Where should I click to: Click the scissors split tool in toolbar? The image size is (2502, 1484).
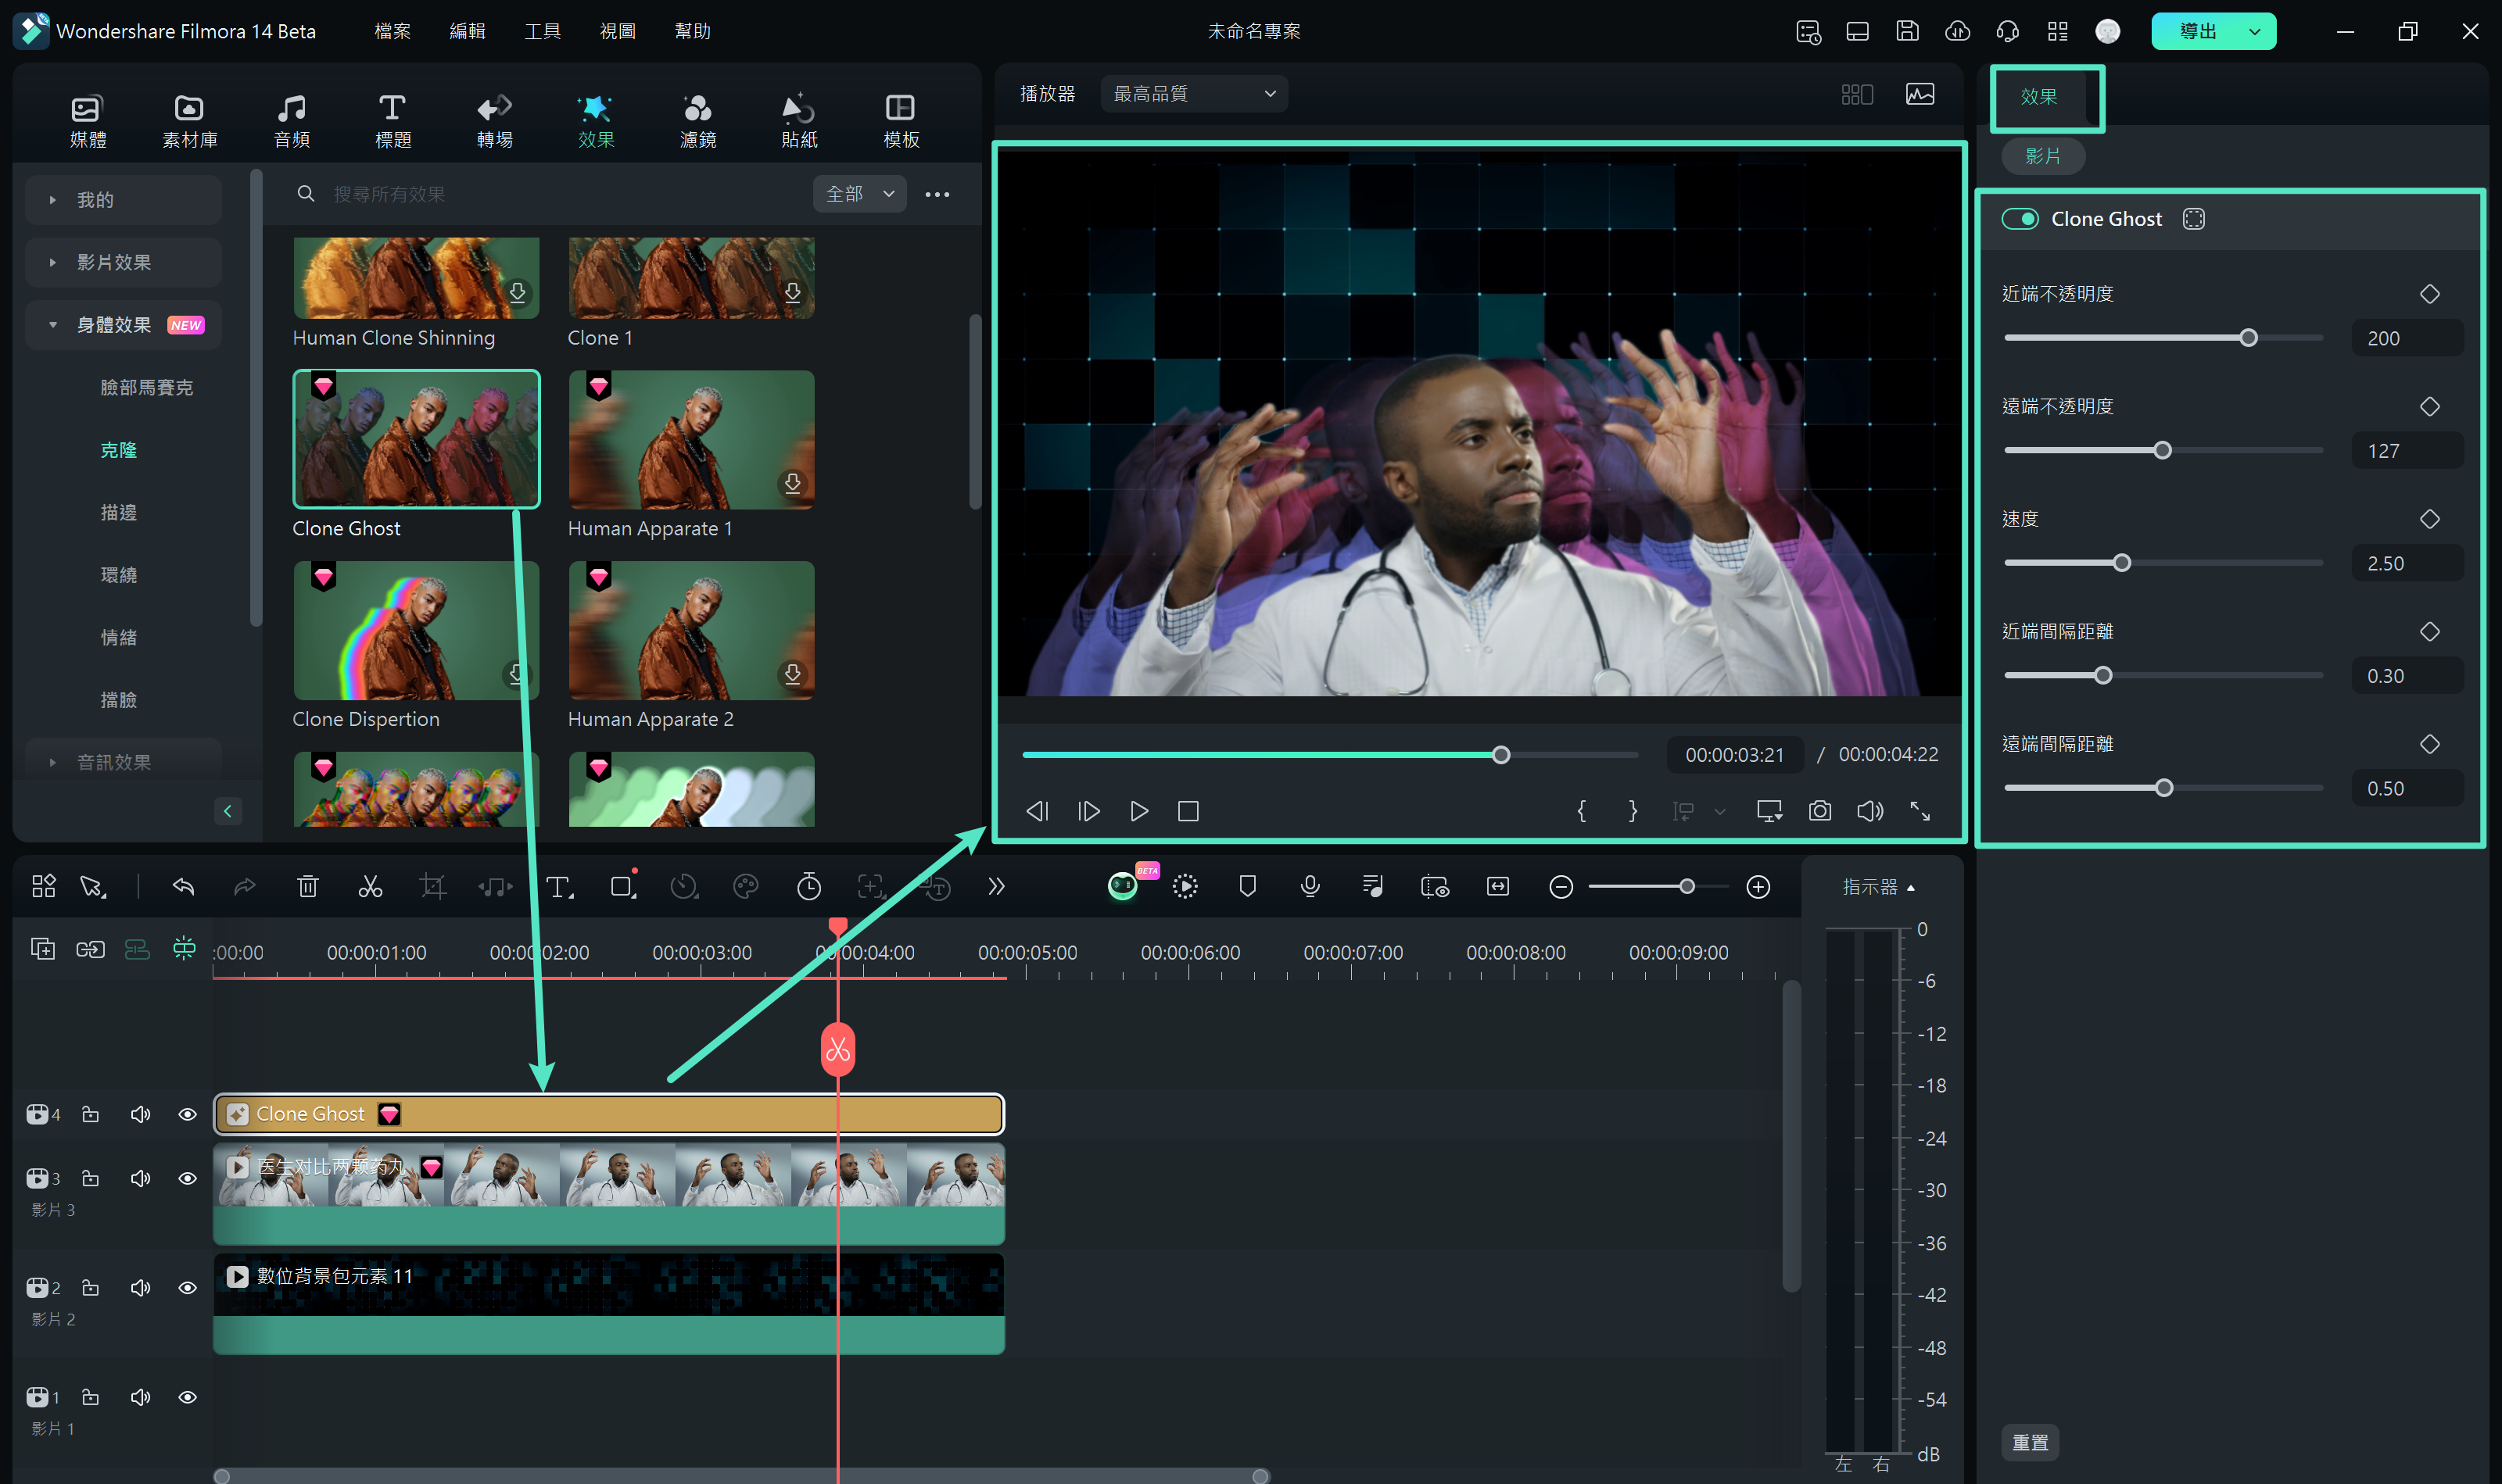click(x=370, y=886)
